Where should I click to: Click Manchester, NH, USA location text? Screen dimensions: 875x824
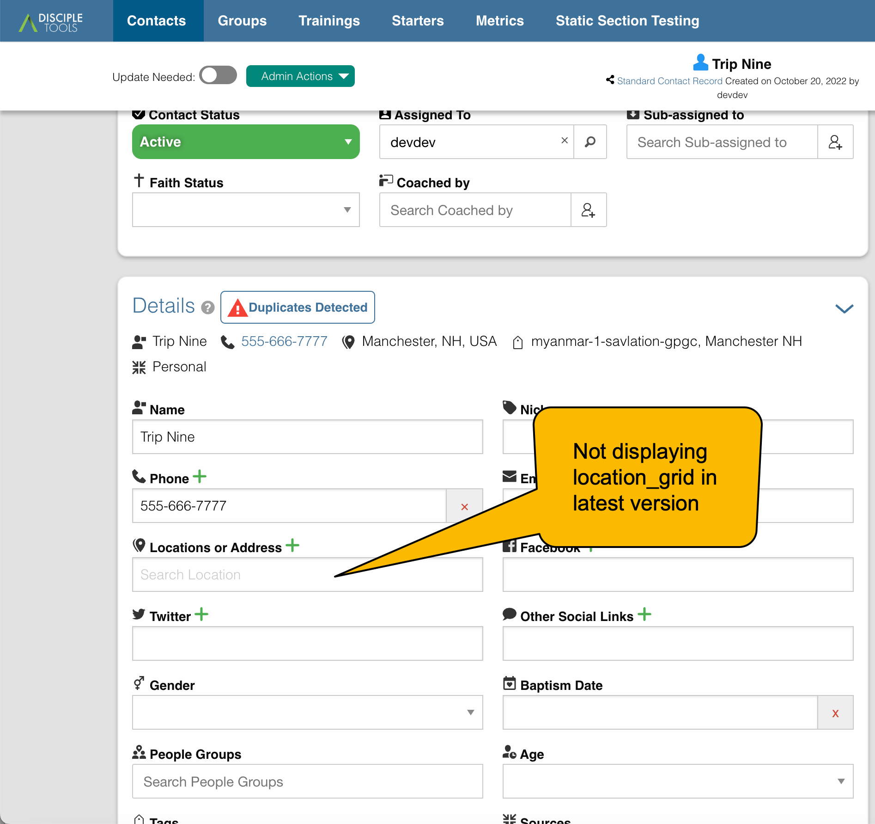pos(429,341)
